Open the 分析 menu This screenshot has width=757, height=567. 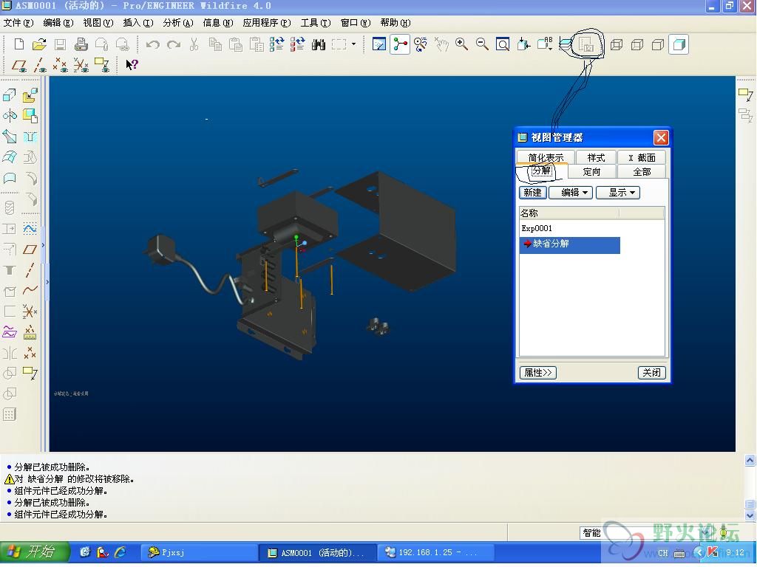click(x=177, y=23)
